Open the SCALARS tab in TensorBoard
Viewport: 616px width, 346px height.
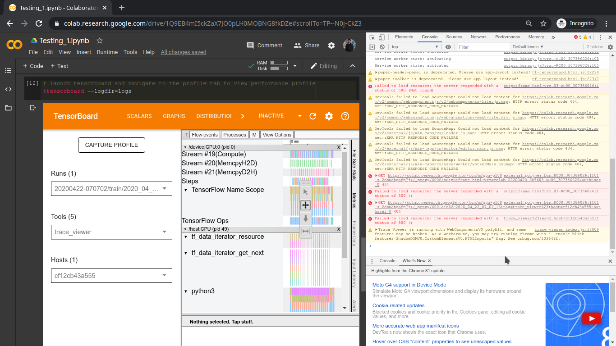[x=139, y=116]
